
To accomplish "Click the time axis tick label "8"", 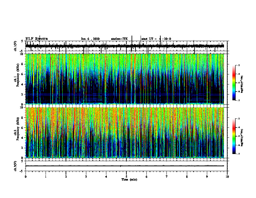I will 187,177.
